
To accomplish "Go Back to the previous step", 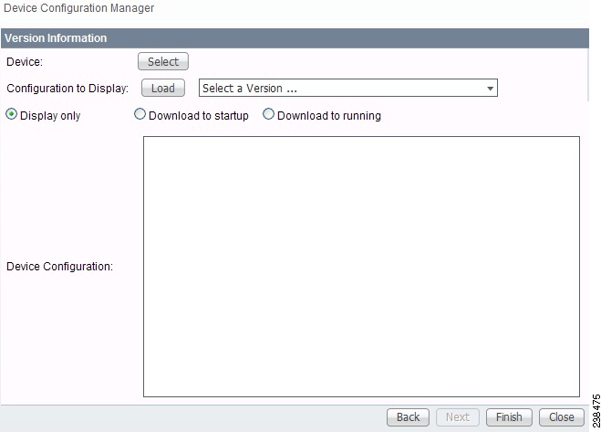I will click(x=408, y=417).
